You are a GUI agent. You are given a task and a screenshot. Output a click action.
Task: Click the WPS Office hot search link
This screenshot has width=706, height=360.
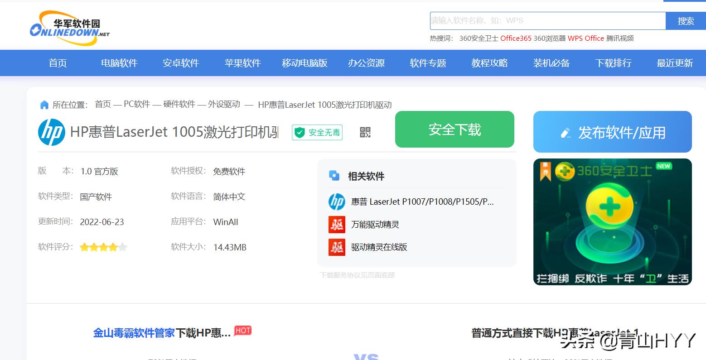coord(586,38)
